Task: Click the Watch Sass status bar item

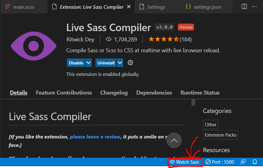Action: 184,162
